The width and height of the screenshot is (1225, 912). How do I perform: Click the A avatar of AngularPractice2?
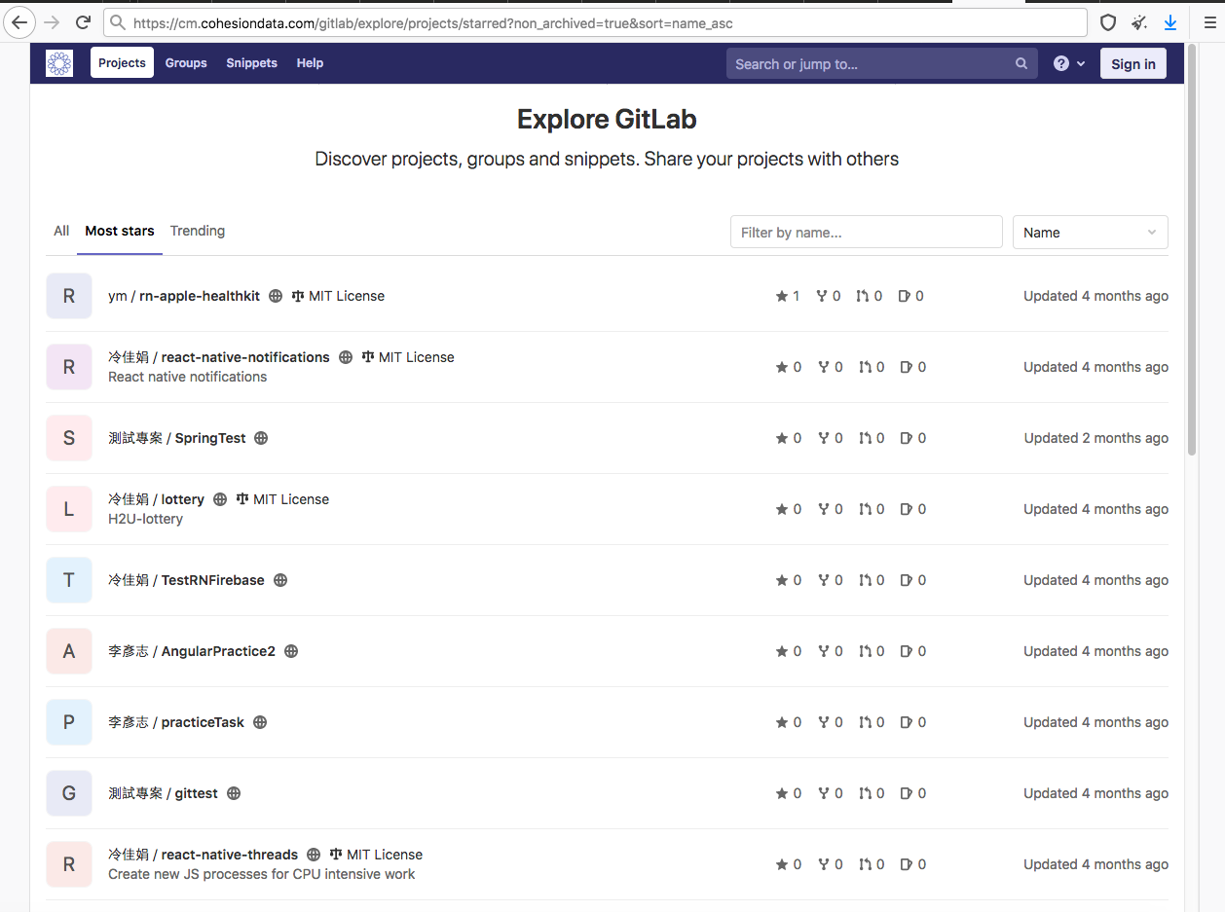(69, 651)
